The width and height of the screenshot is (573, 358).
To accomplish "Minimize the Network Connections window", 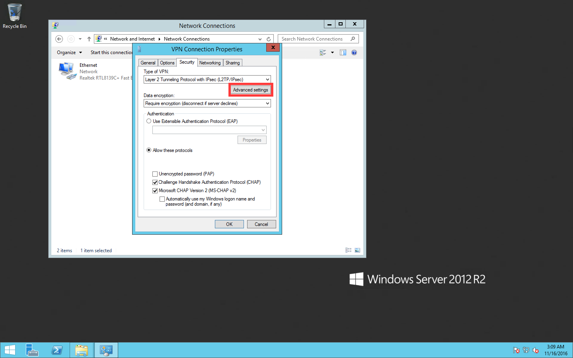I will coord(329,24).
